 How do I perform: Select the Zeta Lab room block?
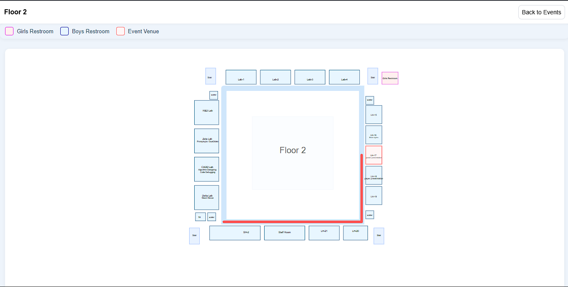pyautogui.click(x=206, y=141)
